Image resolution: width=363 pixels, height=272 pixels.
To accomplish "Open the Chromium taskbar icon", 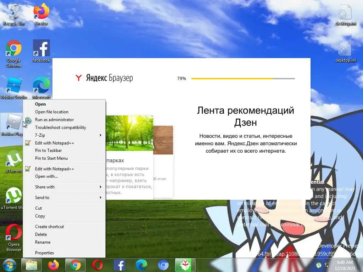I will click(x=163, y=265).
